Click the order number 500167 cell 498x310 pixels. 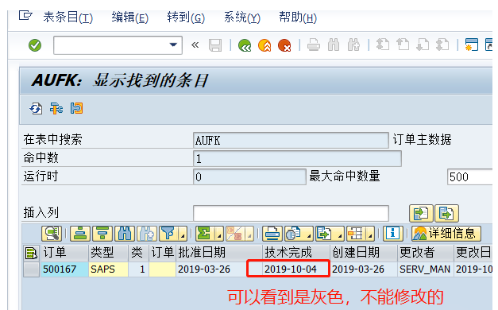64,269
